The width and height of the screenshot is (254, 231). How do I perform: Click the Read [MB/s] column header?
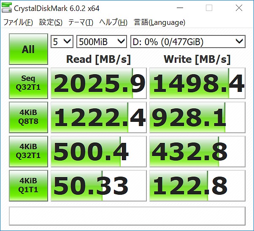click(98, 59)
